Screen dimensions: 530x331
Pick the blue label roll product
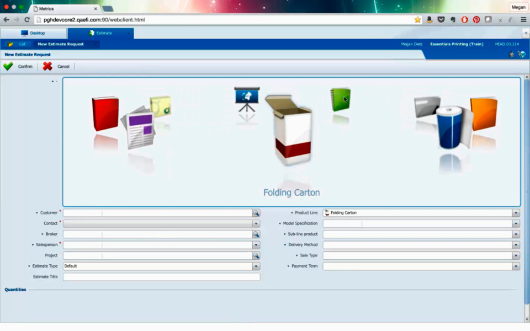(x=449, y=128)
